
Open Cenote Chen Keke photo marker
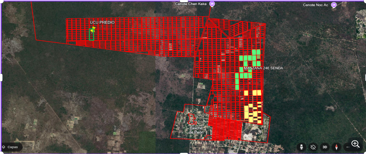[212, 4]
